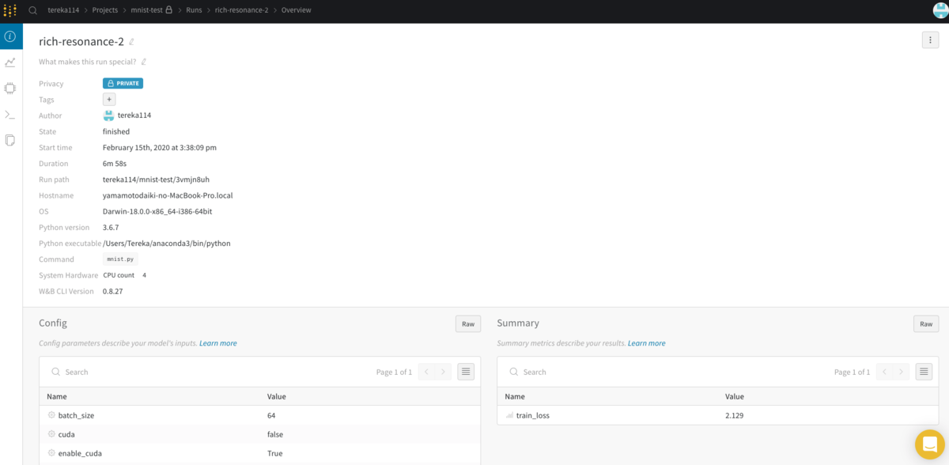The height and width of the screenshot is (465, 949).
Task: Select the cuda config row name
Action: (66, 434)
